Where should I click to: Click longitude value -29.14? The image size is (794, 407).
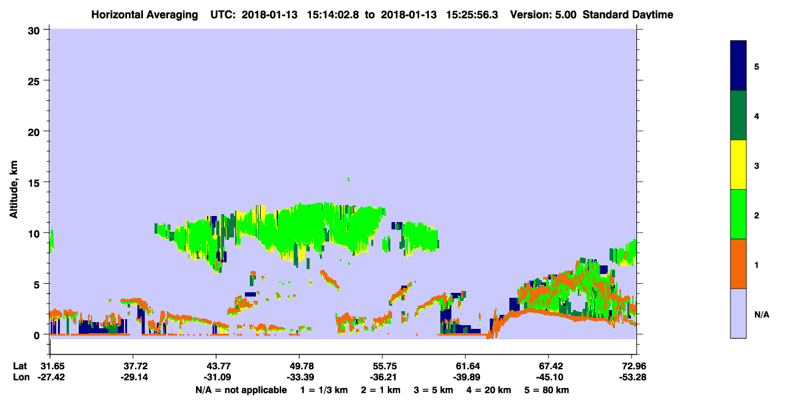click(133, 377)
